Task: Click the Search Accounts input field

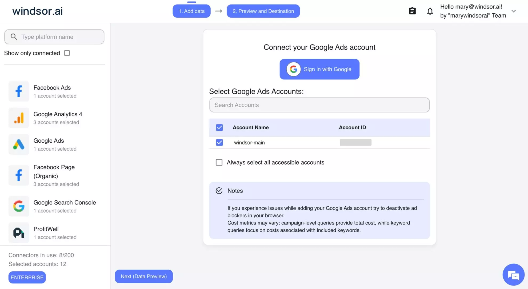Action: [319, 105]
